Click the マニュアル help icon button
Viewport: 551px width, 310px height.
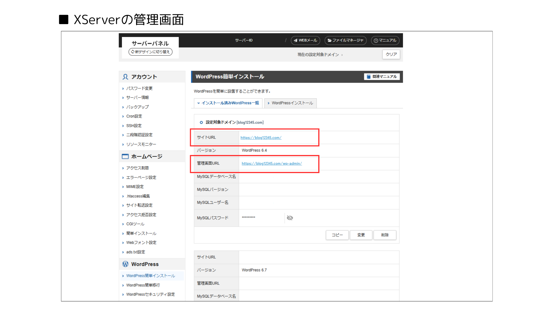(x=385, y=40)
